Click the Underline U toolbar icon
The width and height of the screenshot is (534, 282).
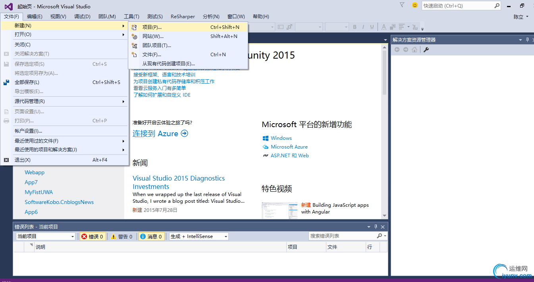click(x=372, y=27)
